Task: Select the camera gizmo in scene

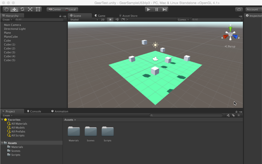Action: click(155, 59)
